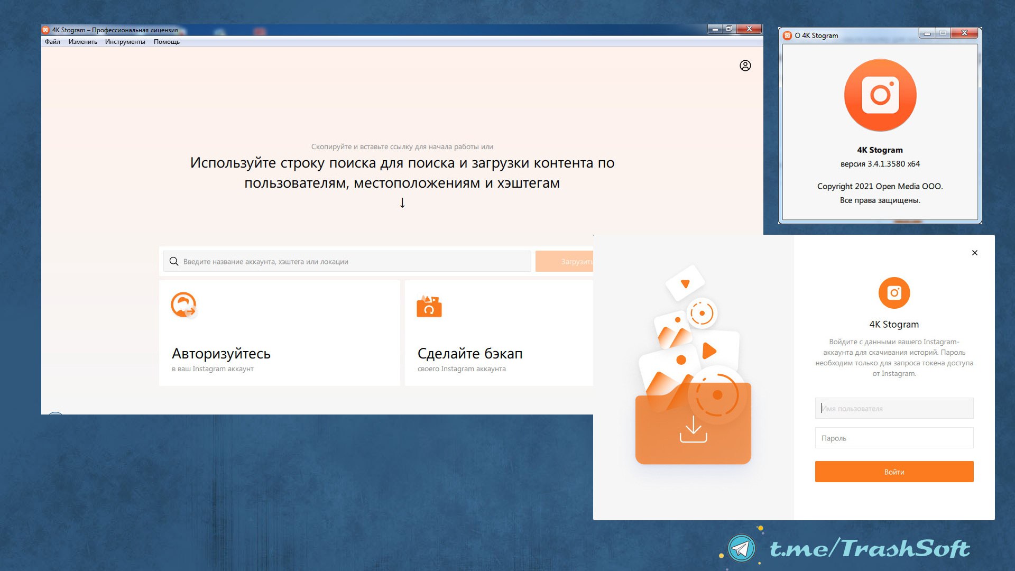Image resolution: width=1015 pixels, height=571 pixels.
Task: Click the search box for account or hashtag
Action: click(347, 261)
